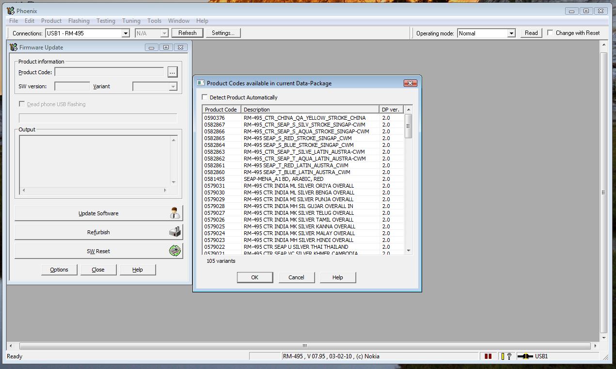Select product code 0579031 row
Viewport: 616px width, 369px height.
[303, 186]
